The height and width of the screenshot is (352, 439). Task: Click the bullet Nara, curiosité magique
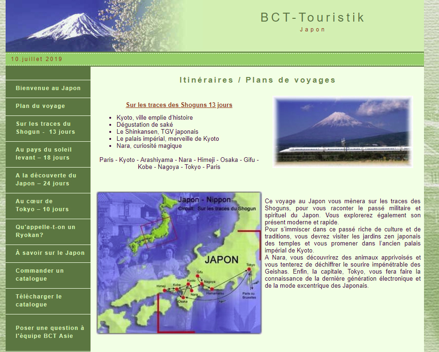149,146
